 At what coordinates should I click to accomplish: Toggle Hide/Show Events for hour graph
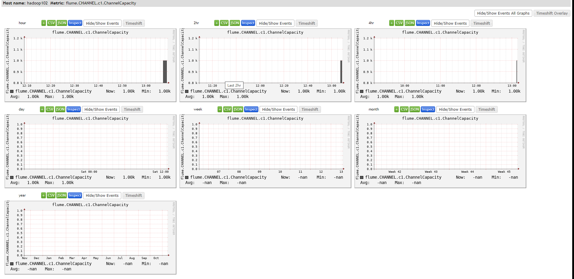pyautogui.click(x=102, y=23)
